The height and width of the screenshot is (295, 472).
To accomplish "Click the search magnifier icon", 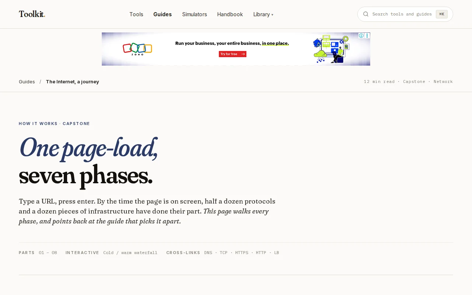I will tap(366, 14).
